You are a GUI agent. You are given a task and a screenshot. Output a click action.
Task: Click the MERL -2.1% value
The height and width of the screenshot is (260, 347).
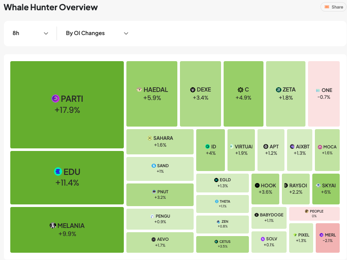click(328, 241)
